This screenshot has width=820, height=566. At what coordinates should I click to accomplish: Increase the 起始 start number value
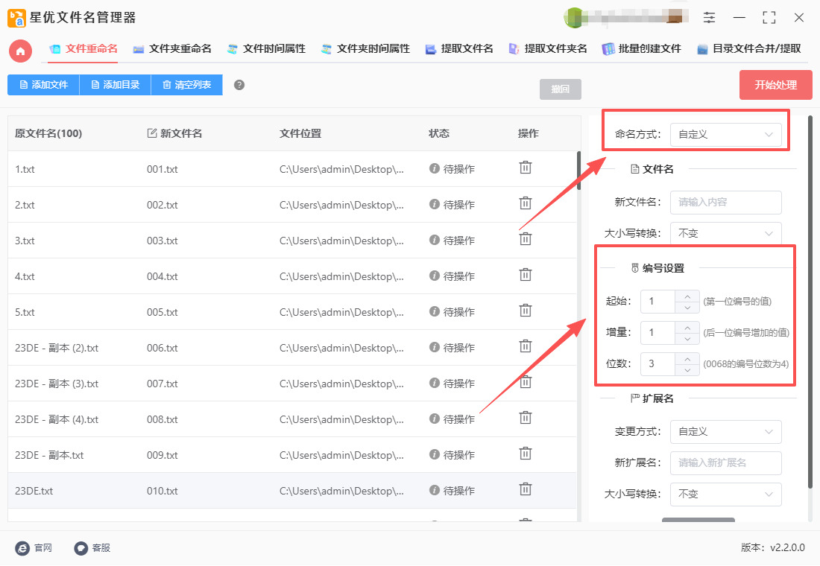(x=687, y=296)
